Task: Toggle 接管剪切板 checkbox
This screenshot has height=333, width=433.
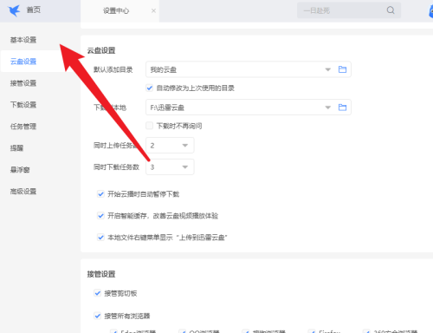Action: click(98, 293)
